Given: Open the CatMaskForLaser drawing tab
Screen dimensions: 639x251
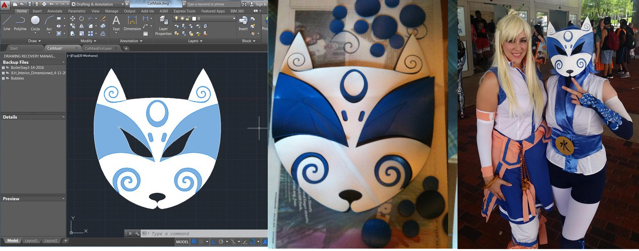Looking at the screenshot, I should (98, 48).
